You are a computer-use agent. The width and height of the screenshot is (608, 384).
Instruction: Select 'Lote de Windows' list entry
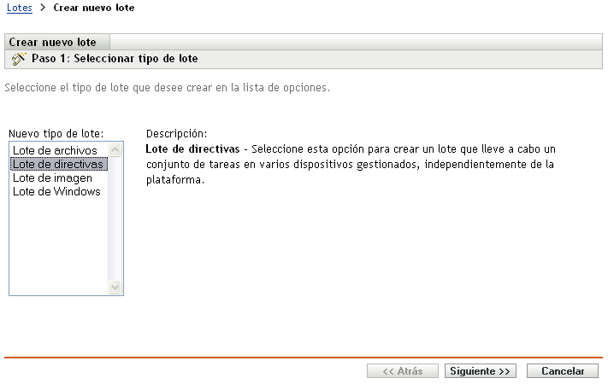click(56, 191)
